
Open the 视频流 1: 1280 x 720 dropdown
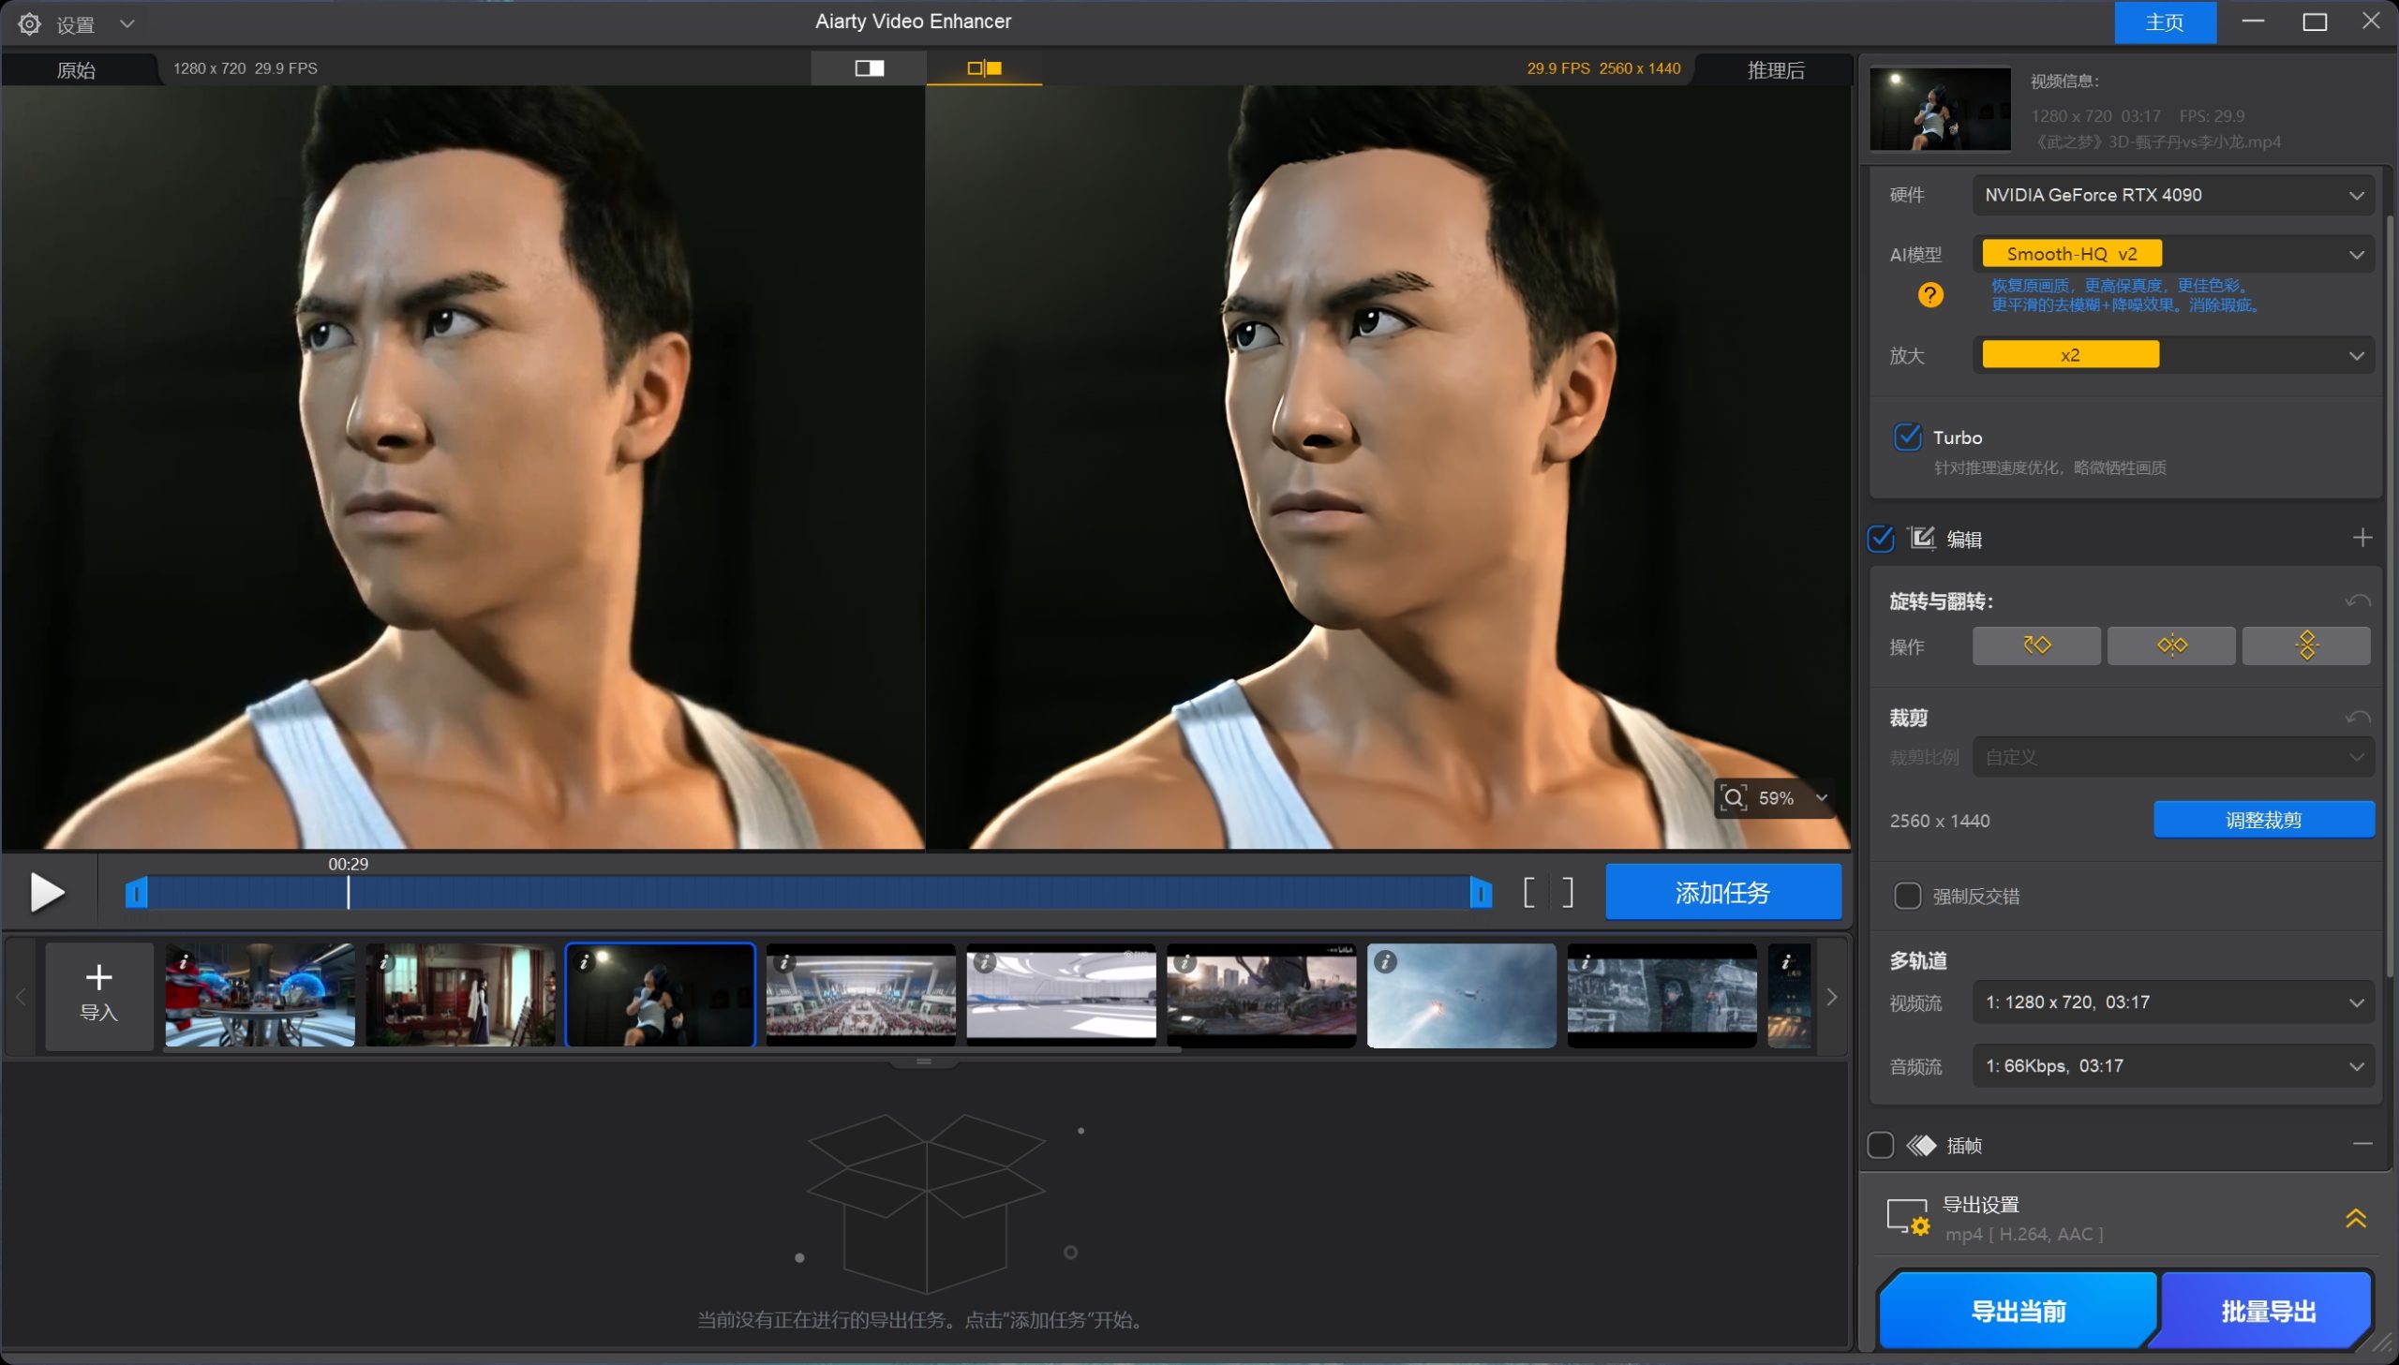(2173, 1002)
